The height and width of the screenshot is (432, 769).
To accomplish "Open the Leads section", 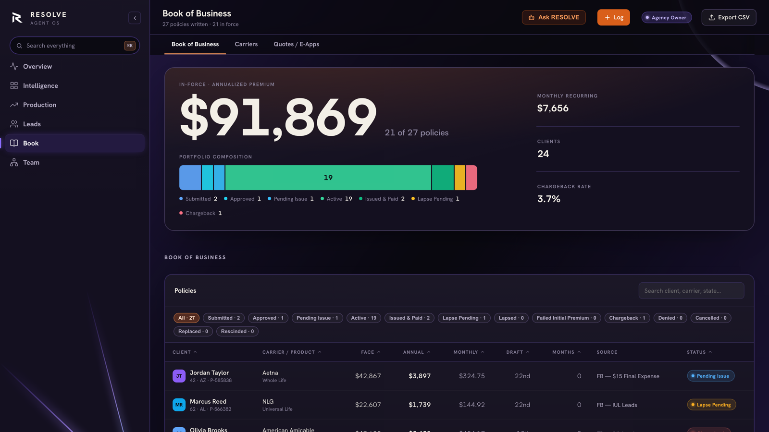I will 75,124.
